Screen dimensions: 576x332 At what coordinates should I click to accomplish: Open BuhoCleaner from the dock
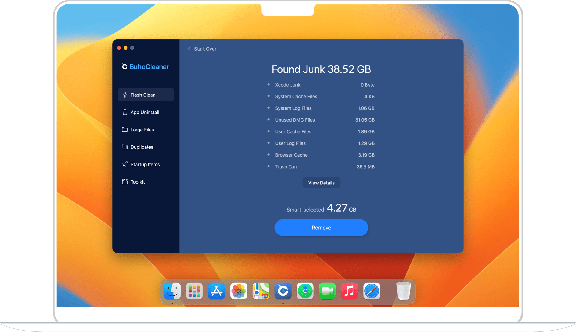[283, 291]
